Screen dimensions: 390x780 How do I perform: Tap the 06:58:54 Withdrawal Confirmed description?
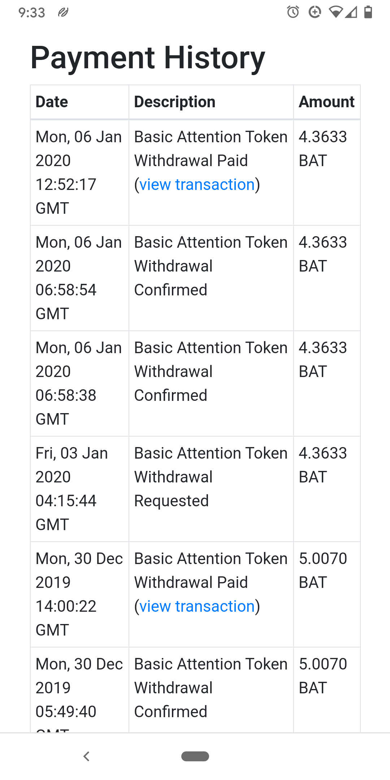click(211, 266)
